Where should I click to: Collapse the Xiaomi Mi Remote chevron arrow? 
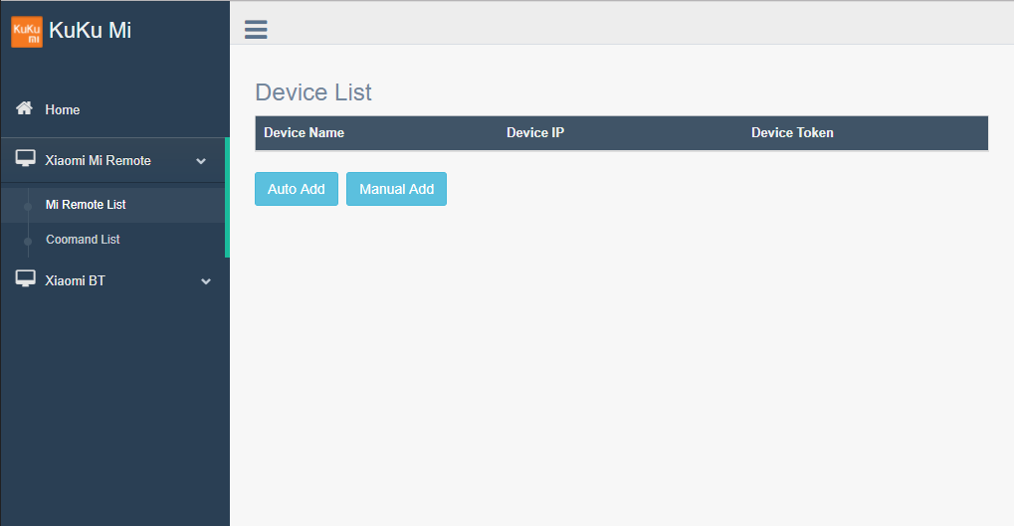[201, 161]
